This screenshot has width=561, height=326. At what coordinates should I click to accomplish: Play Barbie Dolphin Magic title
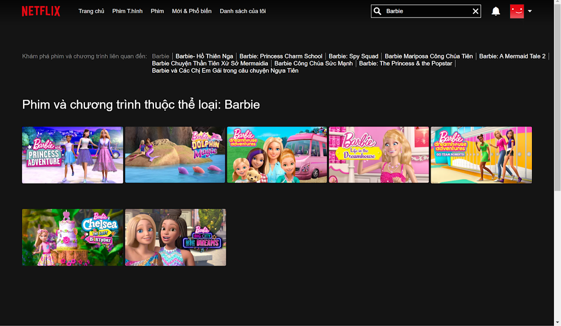coord(175,155)
